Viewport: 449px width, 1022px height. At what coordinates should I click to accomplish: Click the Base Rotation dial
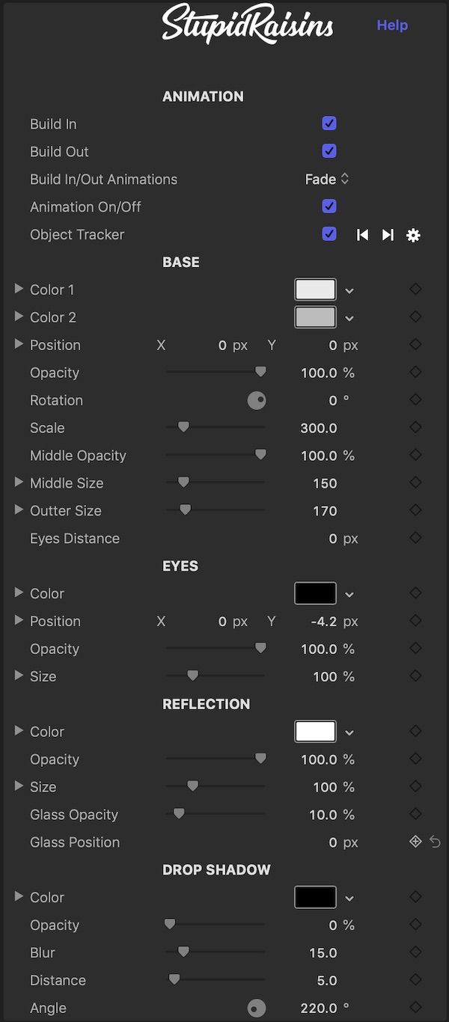257,400
